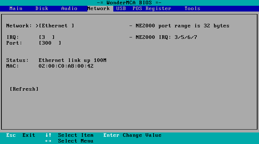
Task: Click the 'Select Menu' help text
Action: 76,141
